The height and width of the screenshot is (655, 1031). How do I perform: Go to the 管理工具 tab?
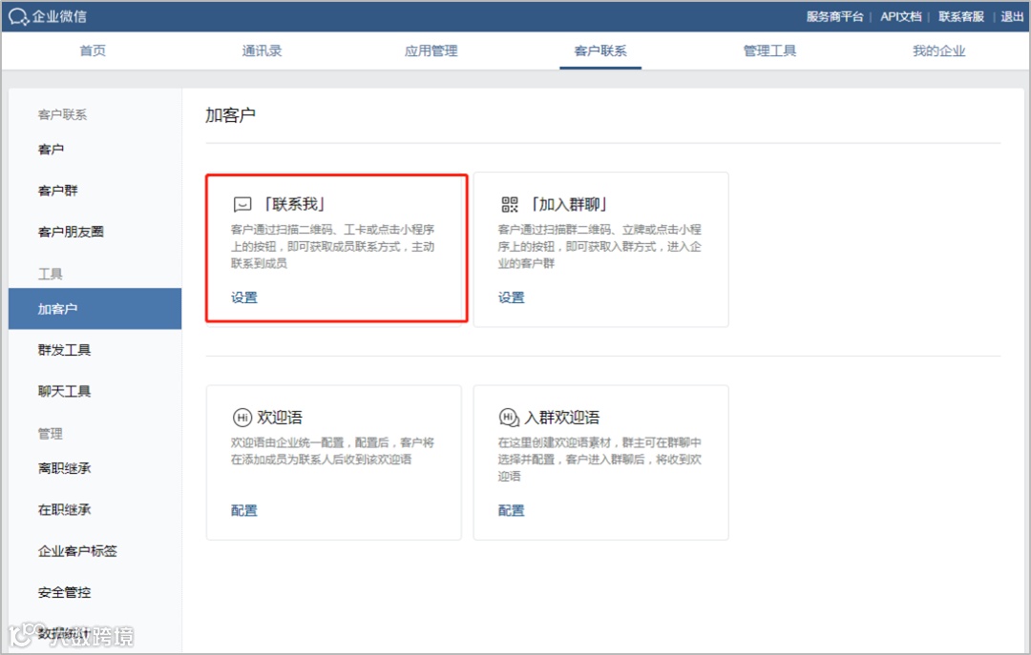pyautogui.click(x=769, y=51)
